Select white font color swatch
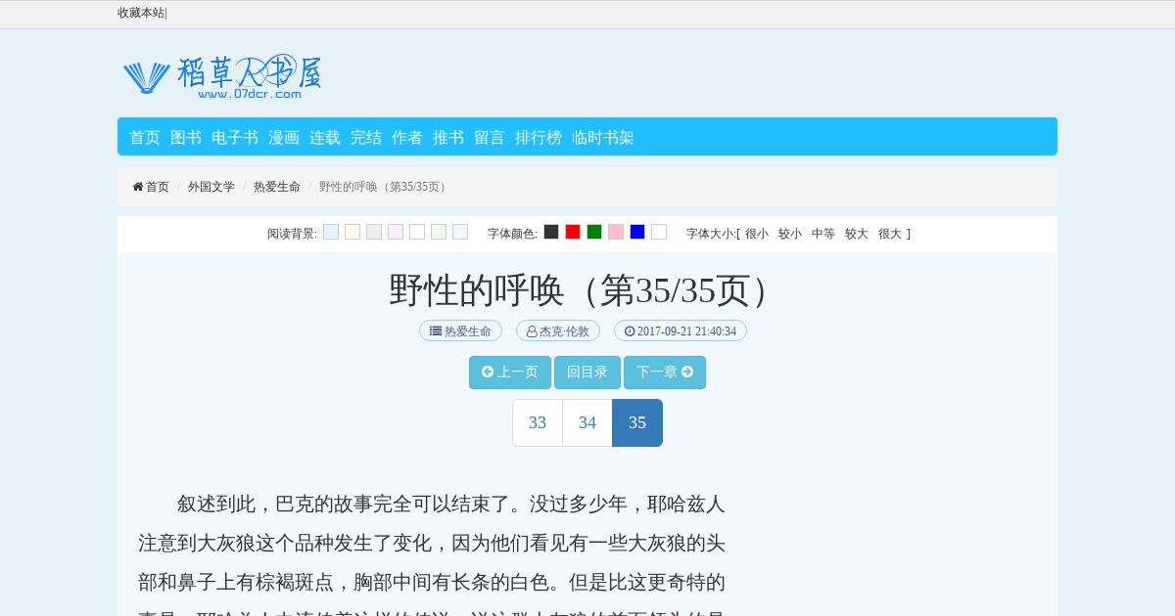This screenshot has width=1175, height=616. [x=659, y=232]
